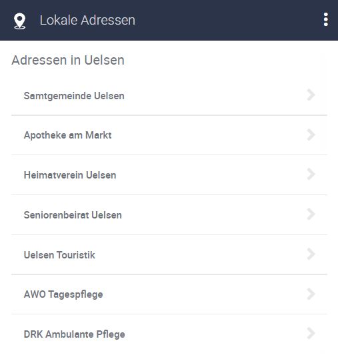Click chevron next to Seniorenbeirat Uelsen
338x363 pixels.
(x=311, y=214)
